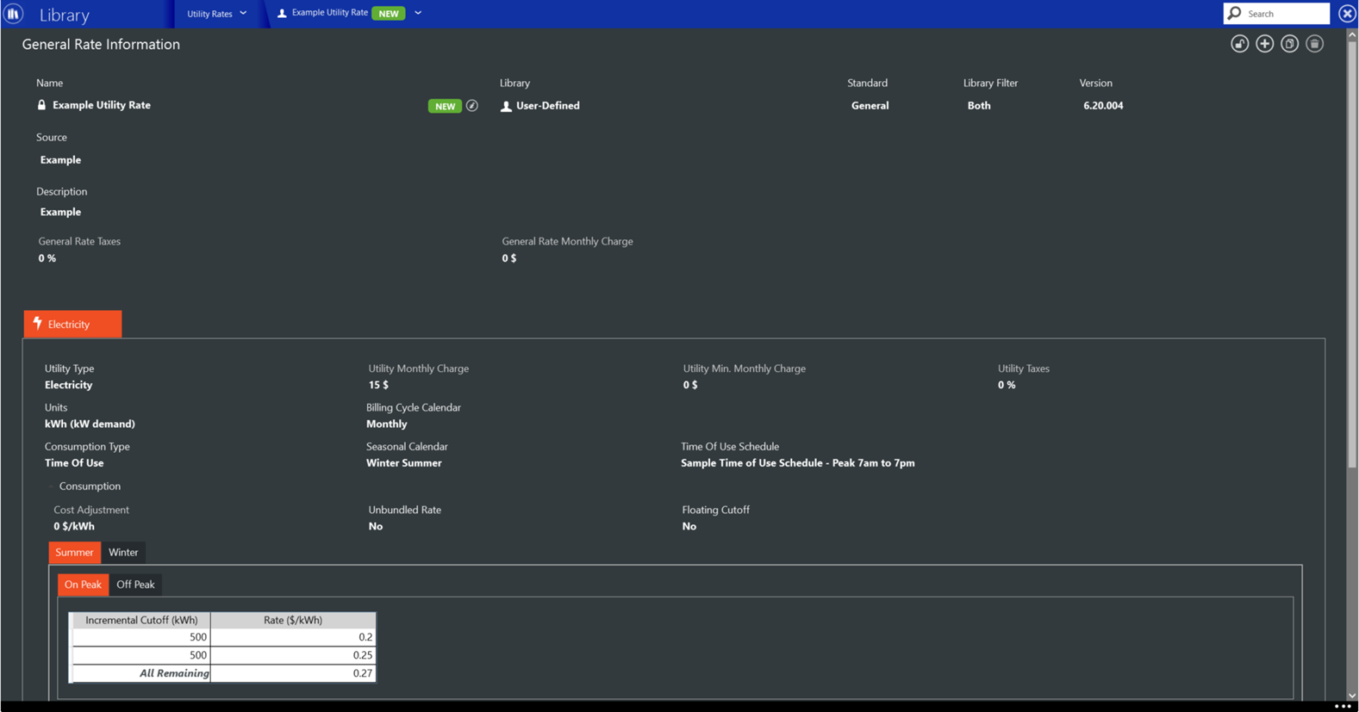Click the scrollbar up arrow
The width and height of the screenshot is (1359, 712).
[x=1352, y=34]
